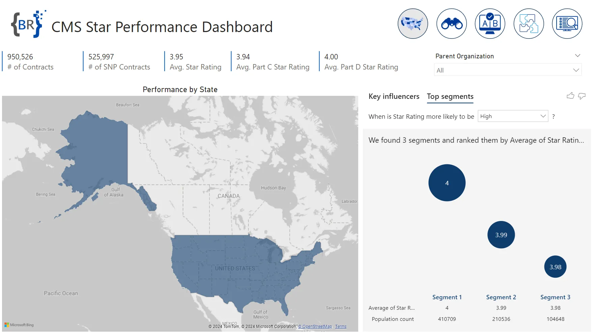The width and height of the screenshot is (592, 333).
Task: Open the A|B comparison page icon
Action: tap(490, 24)
